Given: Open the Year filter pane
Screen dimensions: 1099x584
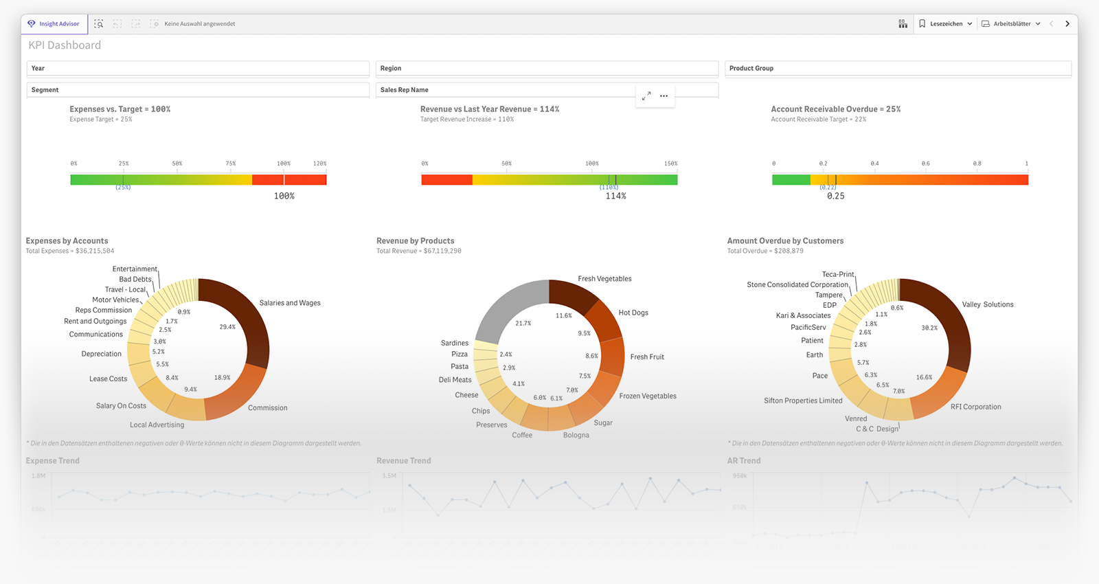Looking at the screenshot, I should 198,69.
